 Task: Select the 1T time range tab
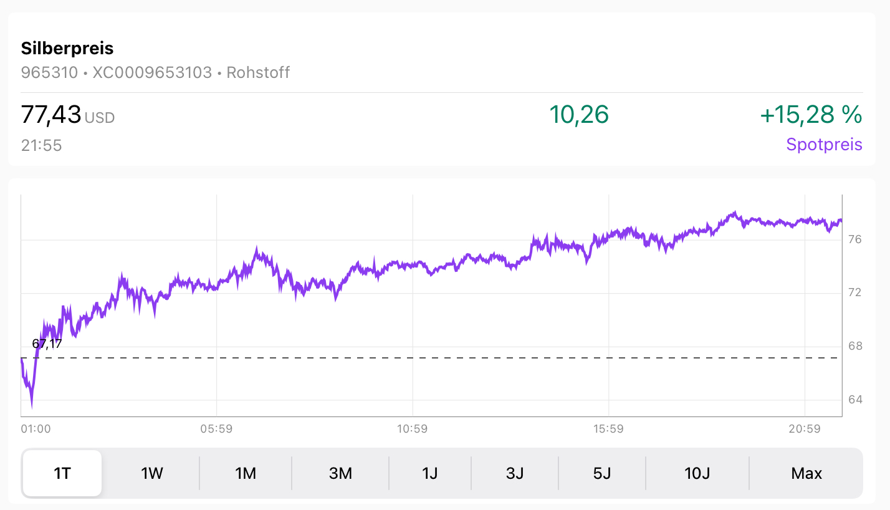pyautogui.click(x=62, y=473)
